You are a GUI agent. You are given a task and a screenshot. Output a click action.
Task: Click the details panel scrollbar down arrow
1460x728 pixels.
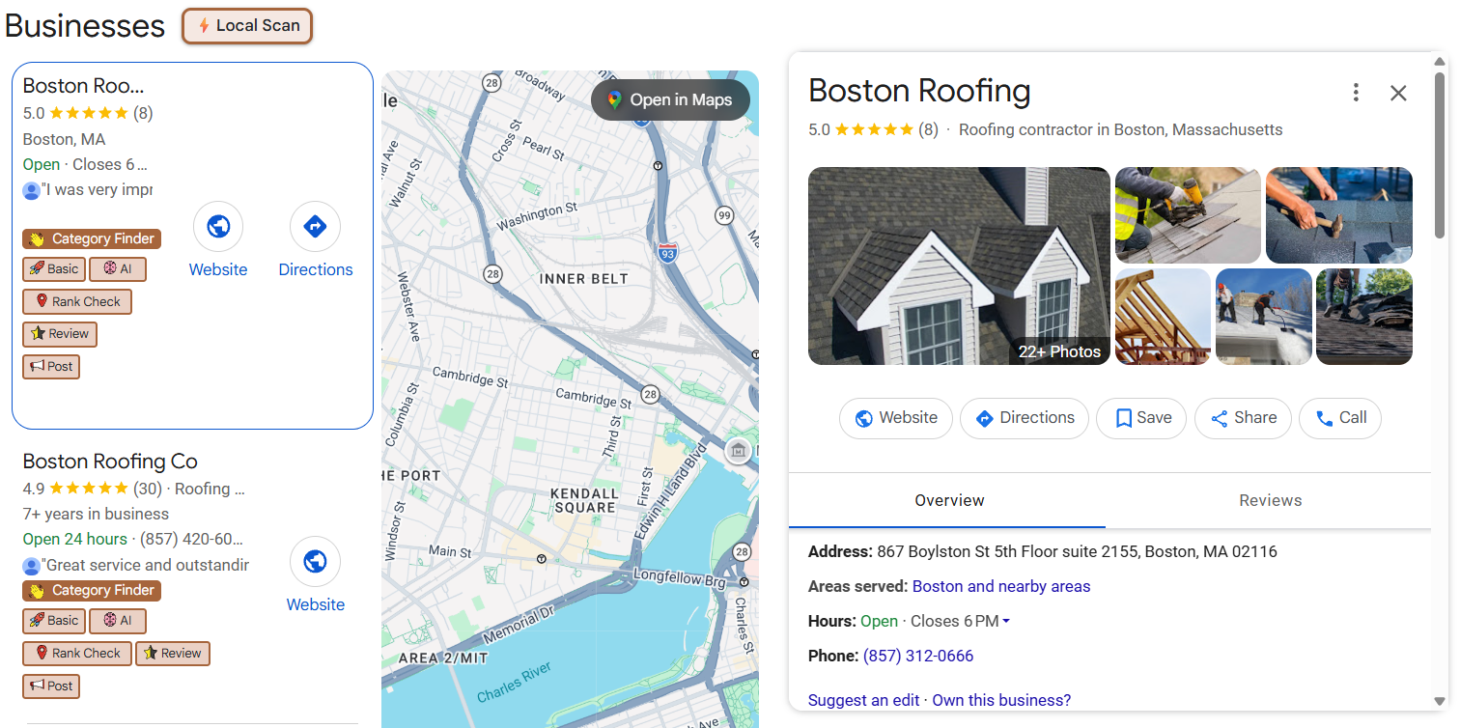[x=1440, y=702]
